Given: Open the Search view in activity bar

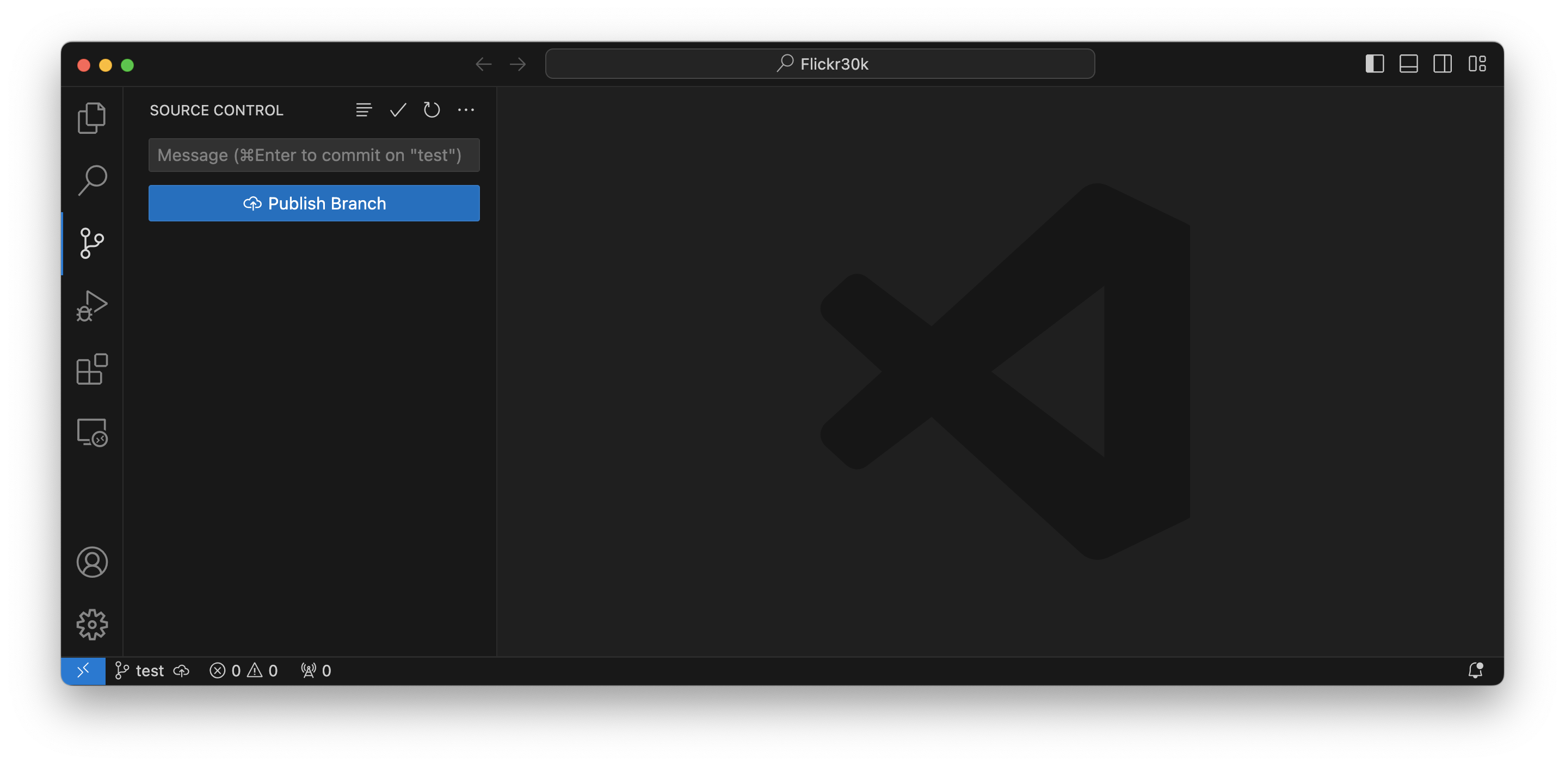Looking at the screenshot, I should [92, 181].
